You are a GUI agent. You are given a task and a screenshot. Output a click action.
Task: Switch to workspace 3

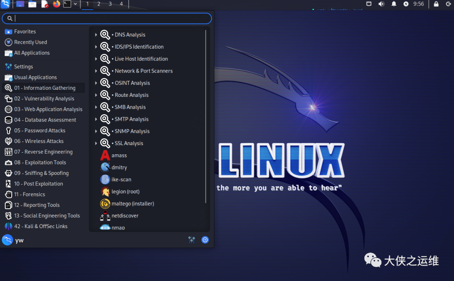[110, 4]
